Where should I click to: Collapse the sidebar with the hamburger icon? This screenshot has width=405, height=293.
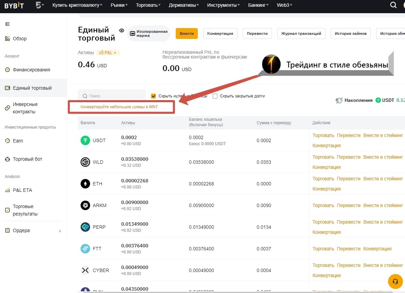[7, 24]
